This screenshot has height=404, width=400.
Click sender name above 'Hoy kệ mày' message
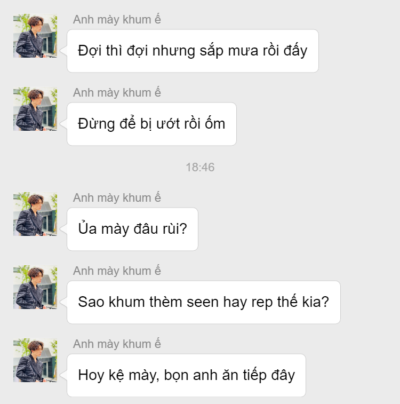(117, 344)
